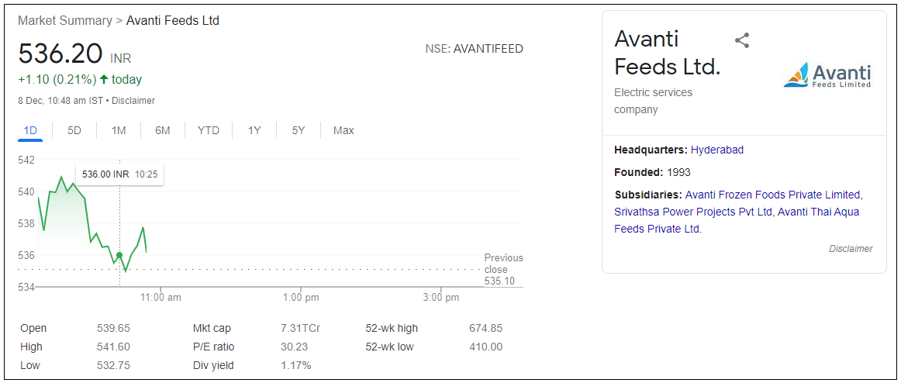
Task: Click the green up arrow beside today
Action: click(104, 80)
